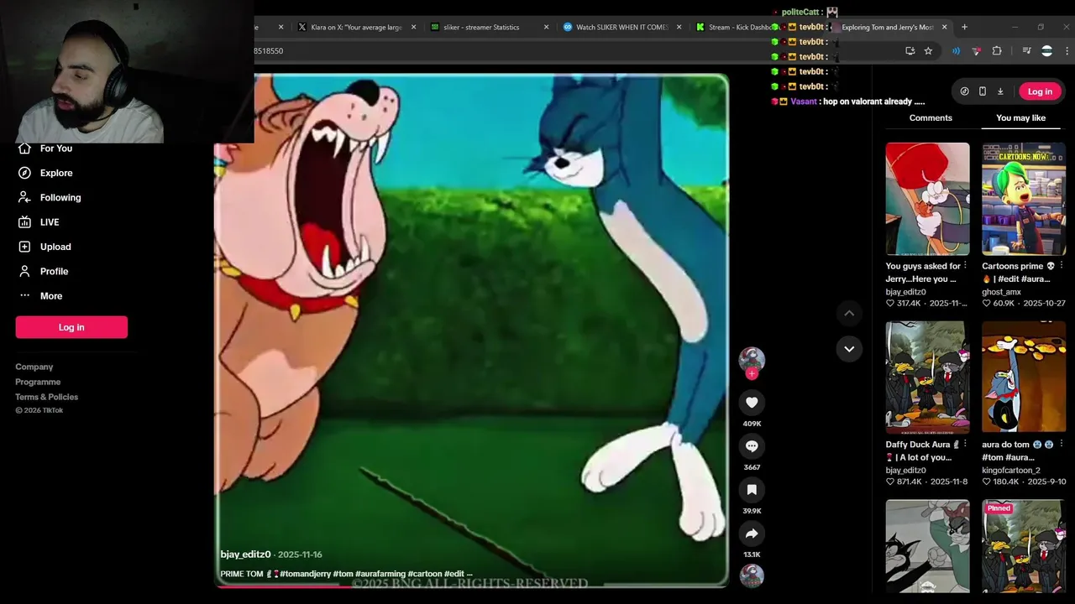Open the Company footer link
The image size is (1075, 604).
point(34,367)
